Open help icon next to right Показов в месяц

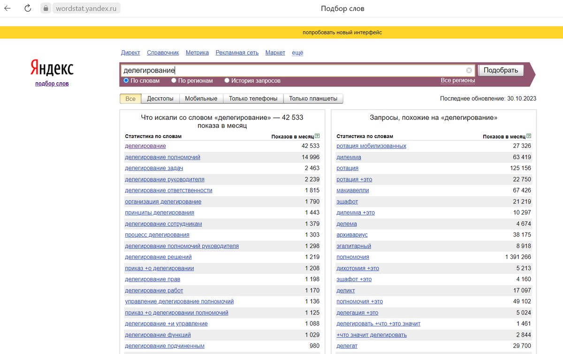click(x=529, y=136)
